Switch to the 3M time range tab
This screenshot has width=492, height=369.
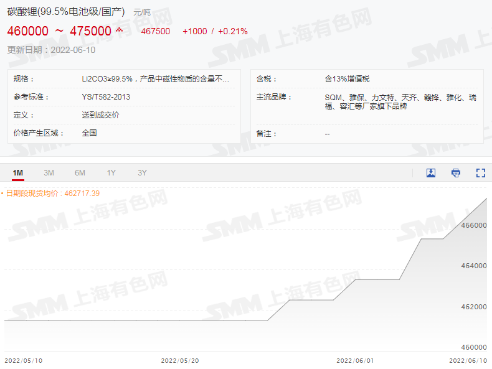[x=49, y=173]
